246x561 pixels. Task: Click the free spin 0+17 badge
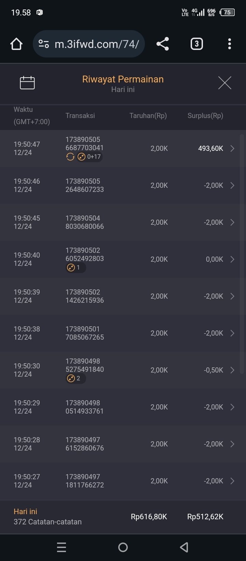click(90, 157)
